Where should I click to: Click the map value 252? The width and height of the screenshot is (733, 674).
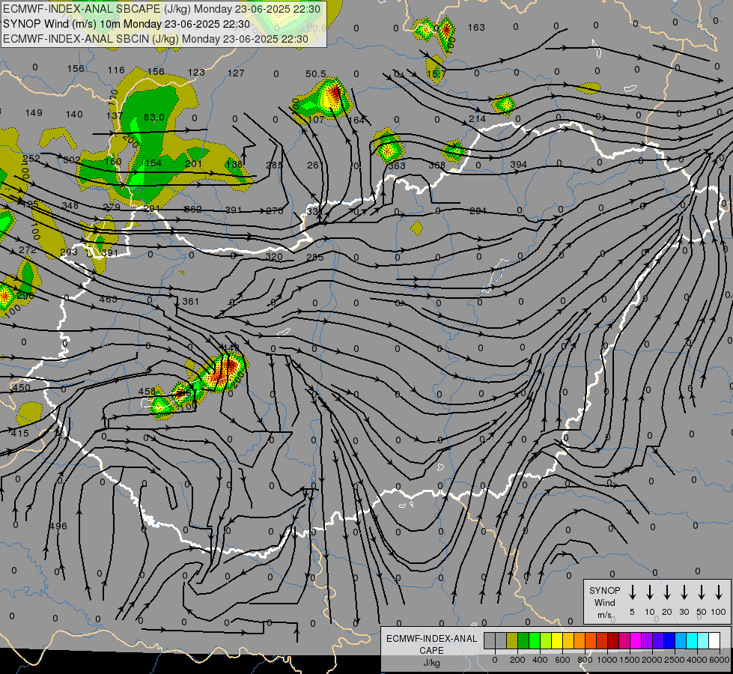click(31, 159)
